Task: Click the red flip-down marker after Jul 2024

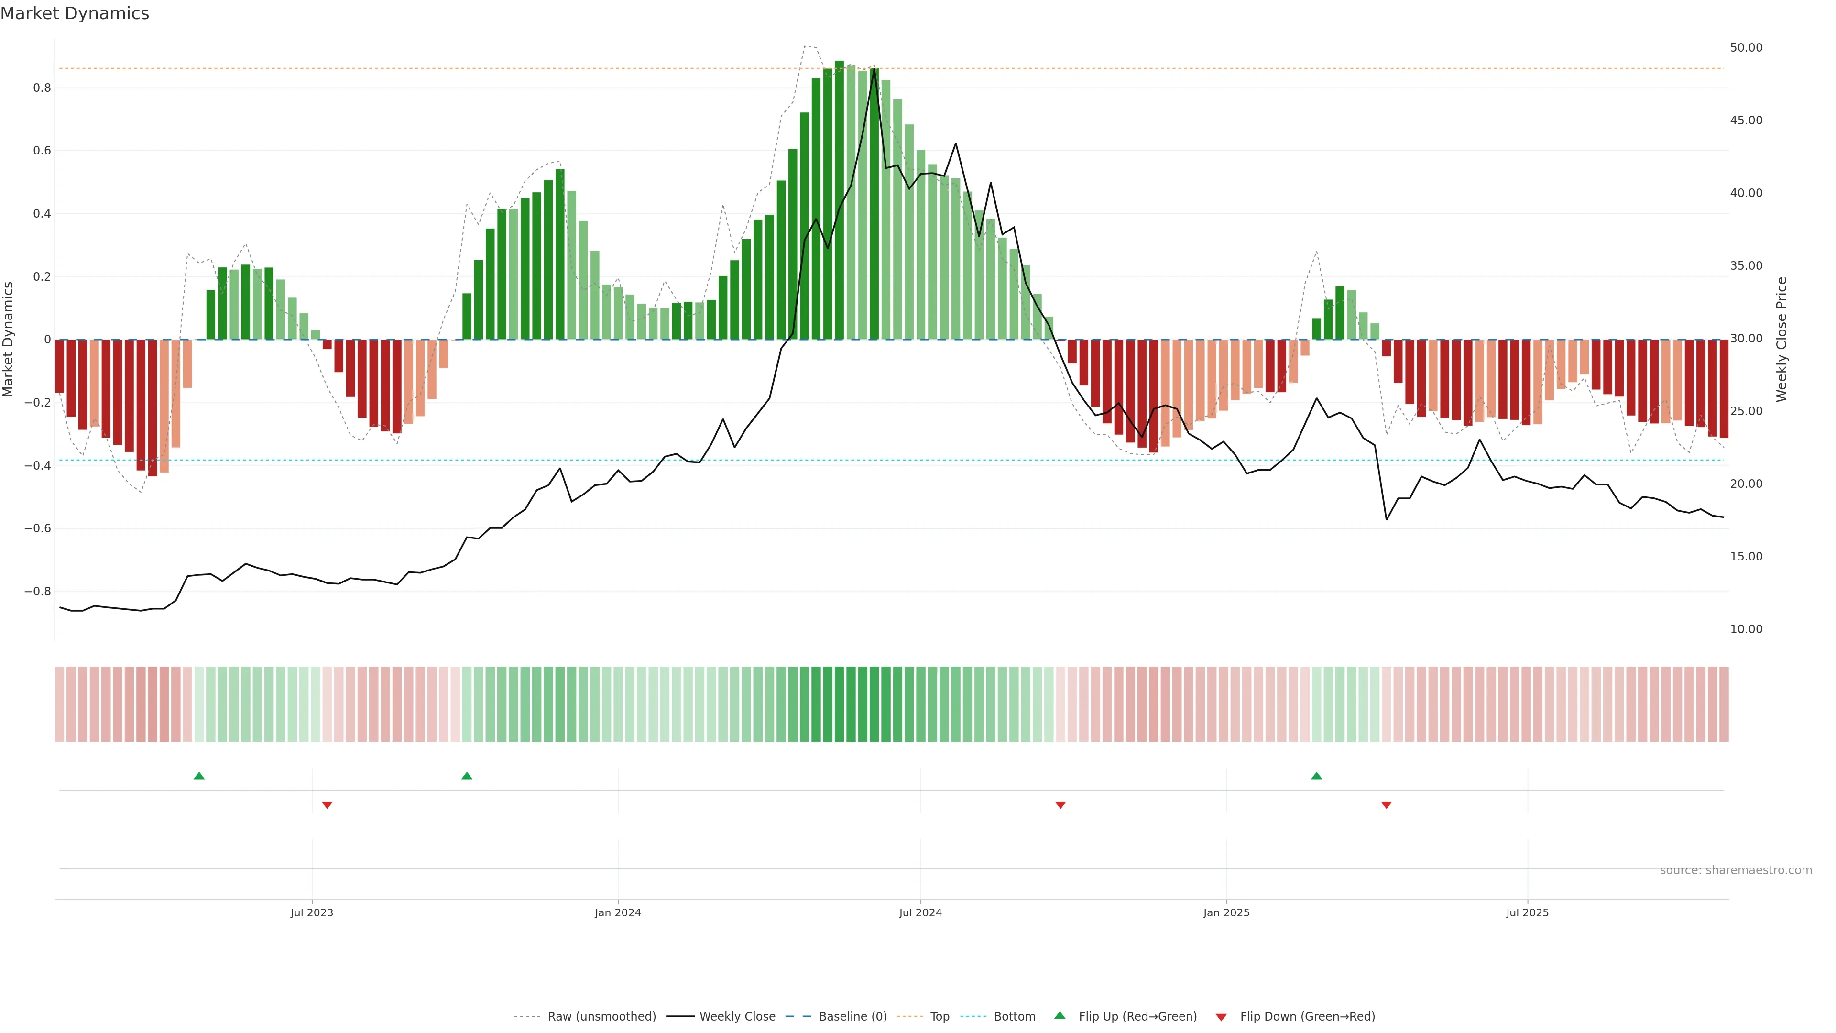Action: click(x=1060, y=805)
